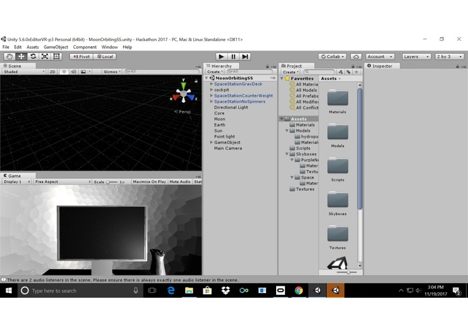Collapse the Skyboxes folder tree
This screenshot has height=332, width=468.
(287, 154)
